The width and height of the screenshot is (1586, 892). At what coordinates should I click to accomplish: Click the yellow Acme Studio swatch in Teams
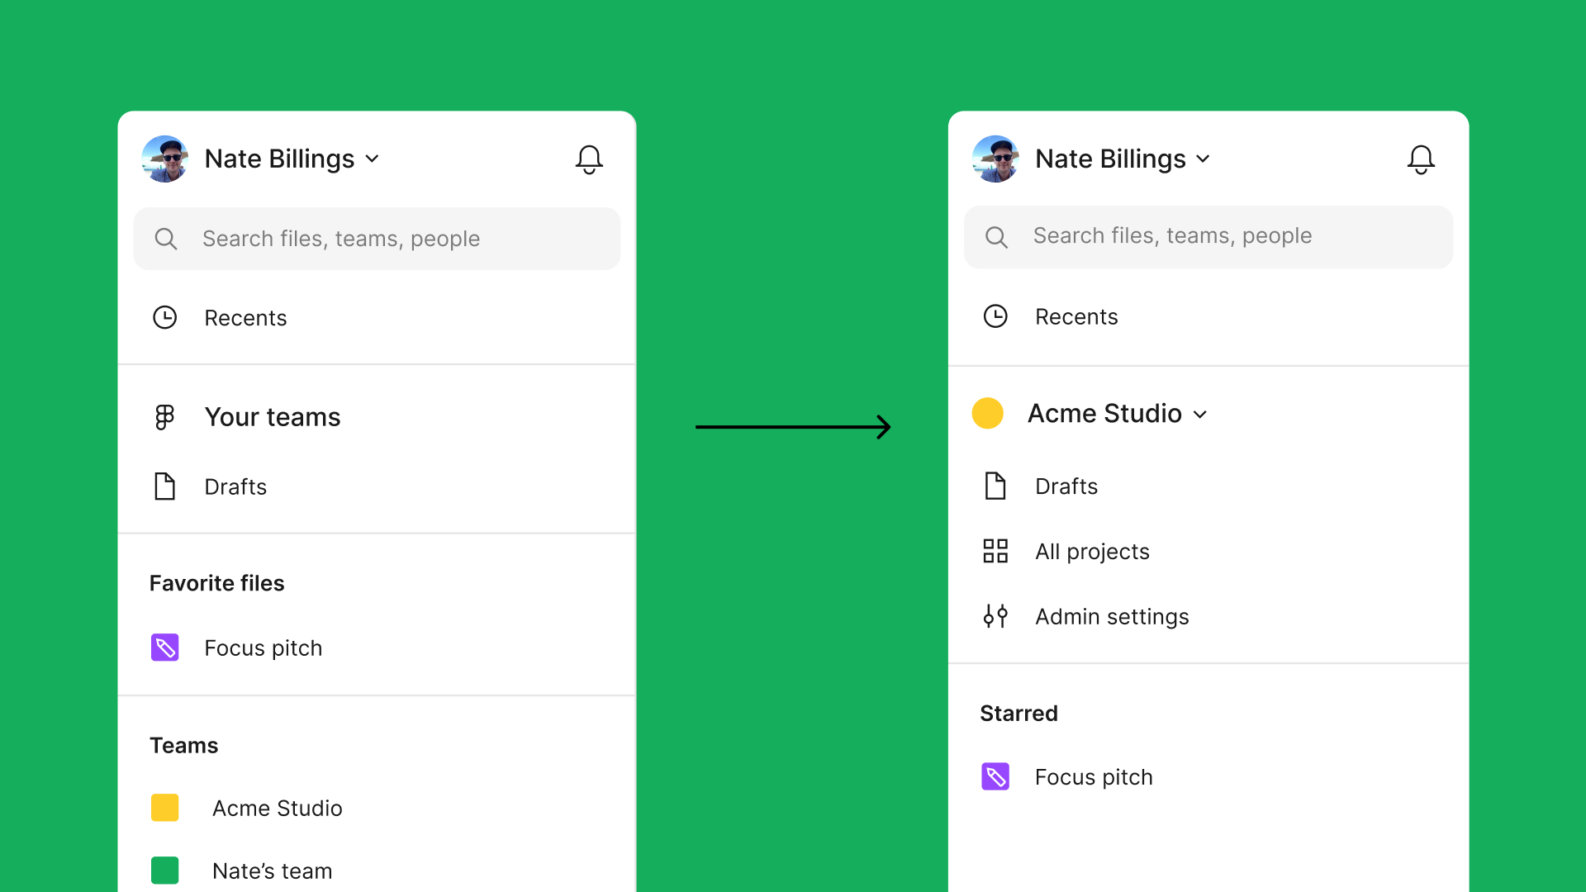(165, 808)
